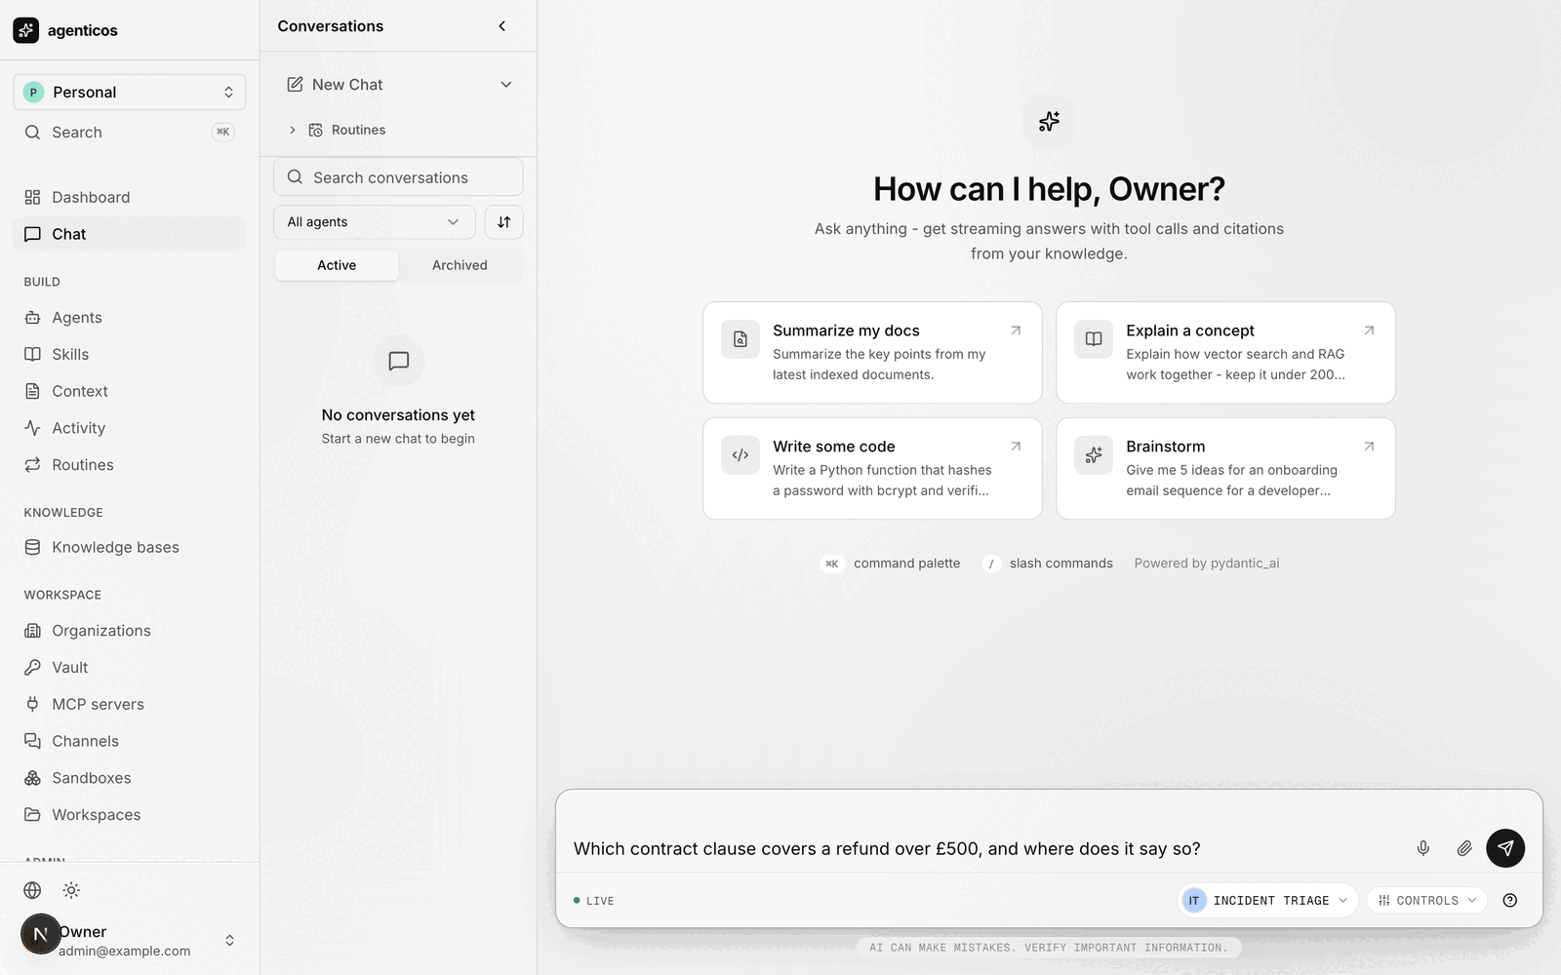Screen dimensions: 1561x975
Task: Open the Personal workspace switcher
Action: [130, 92]
